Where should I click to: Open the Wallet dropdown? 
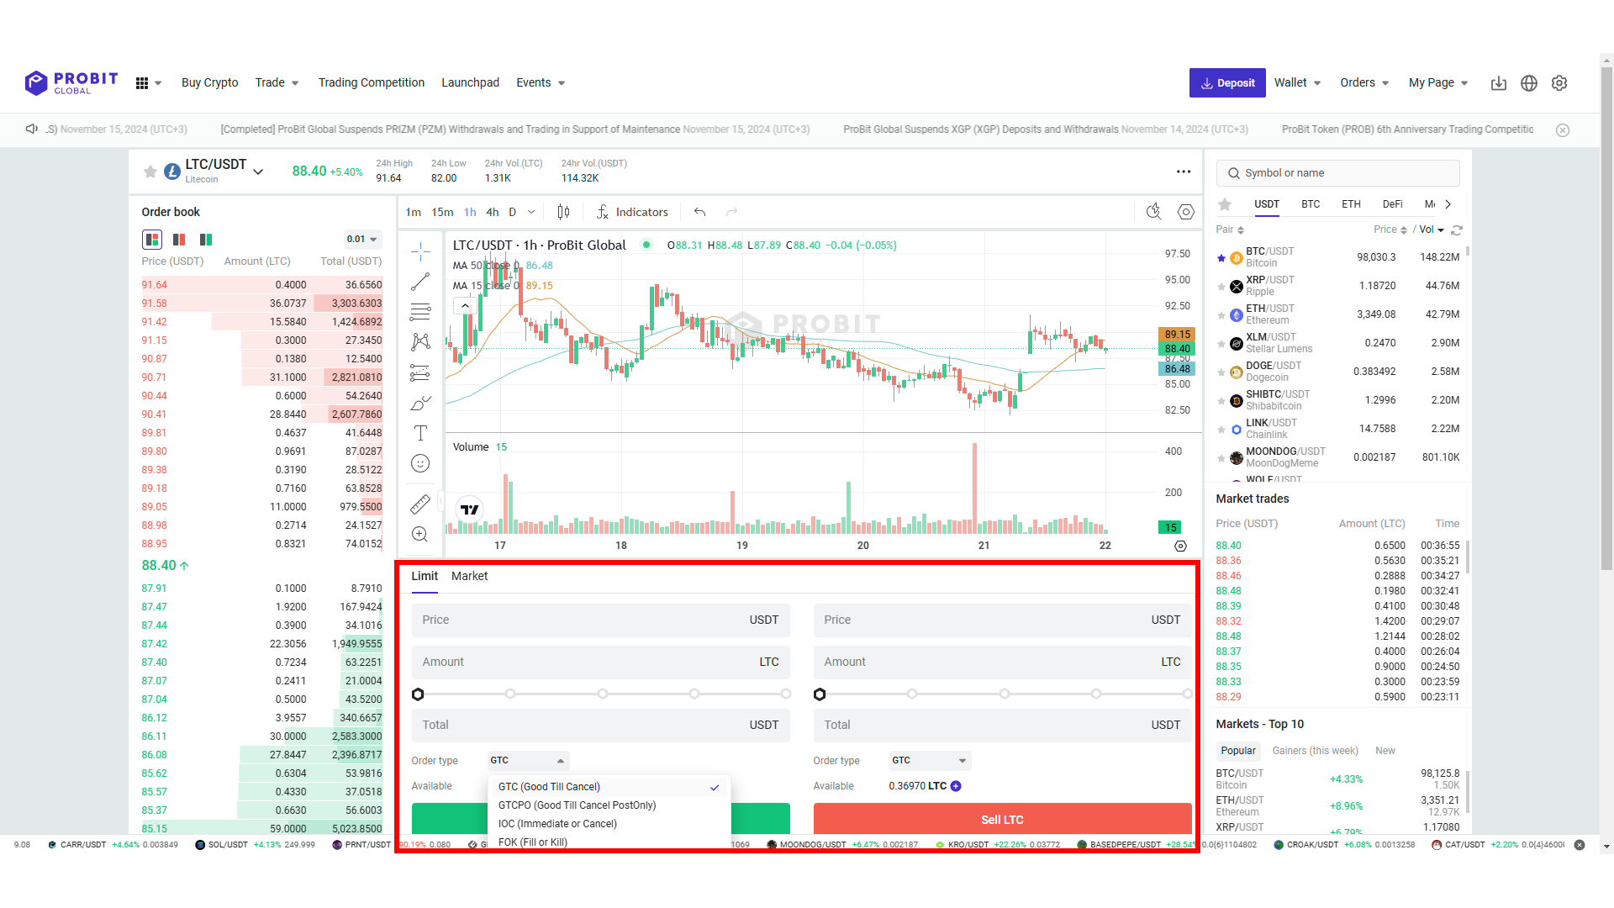tap(1297, 82)
